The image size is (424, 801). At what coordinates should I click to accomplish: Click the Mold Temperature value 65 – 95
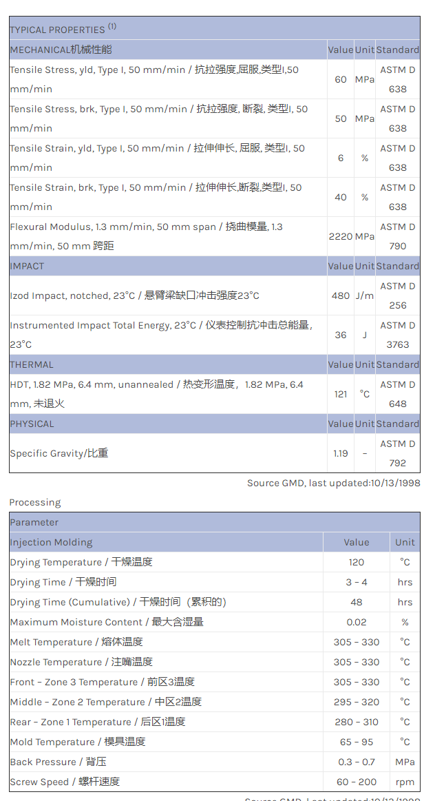pos(357,742)
